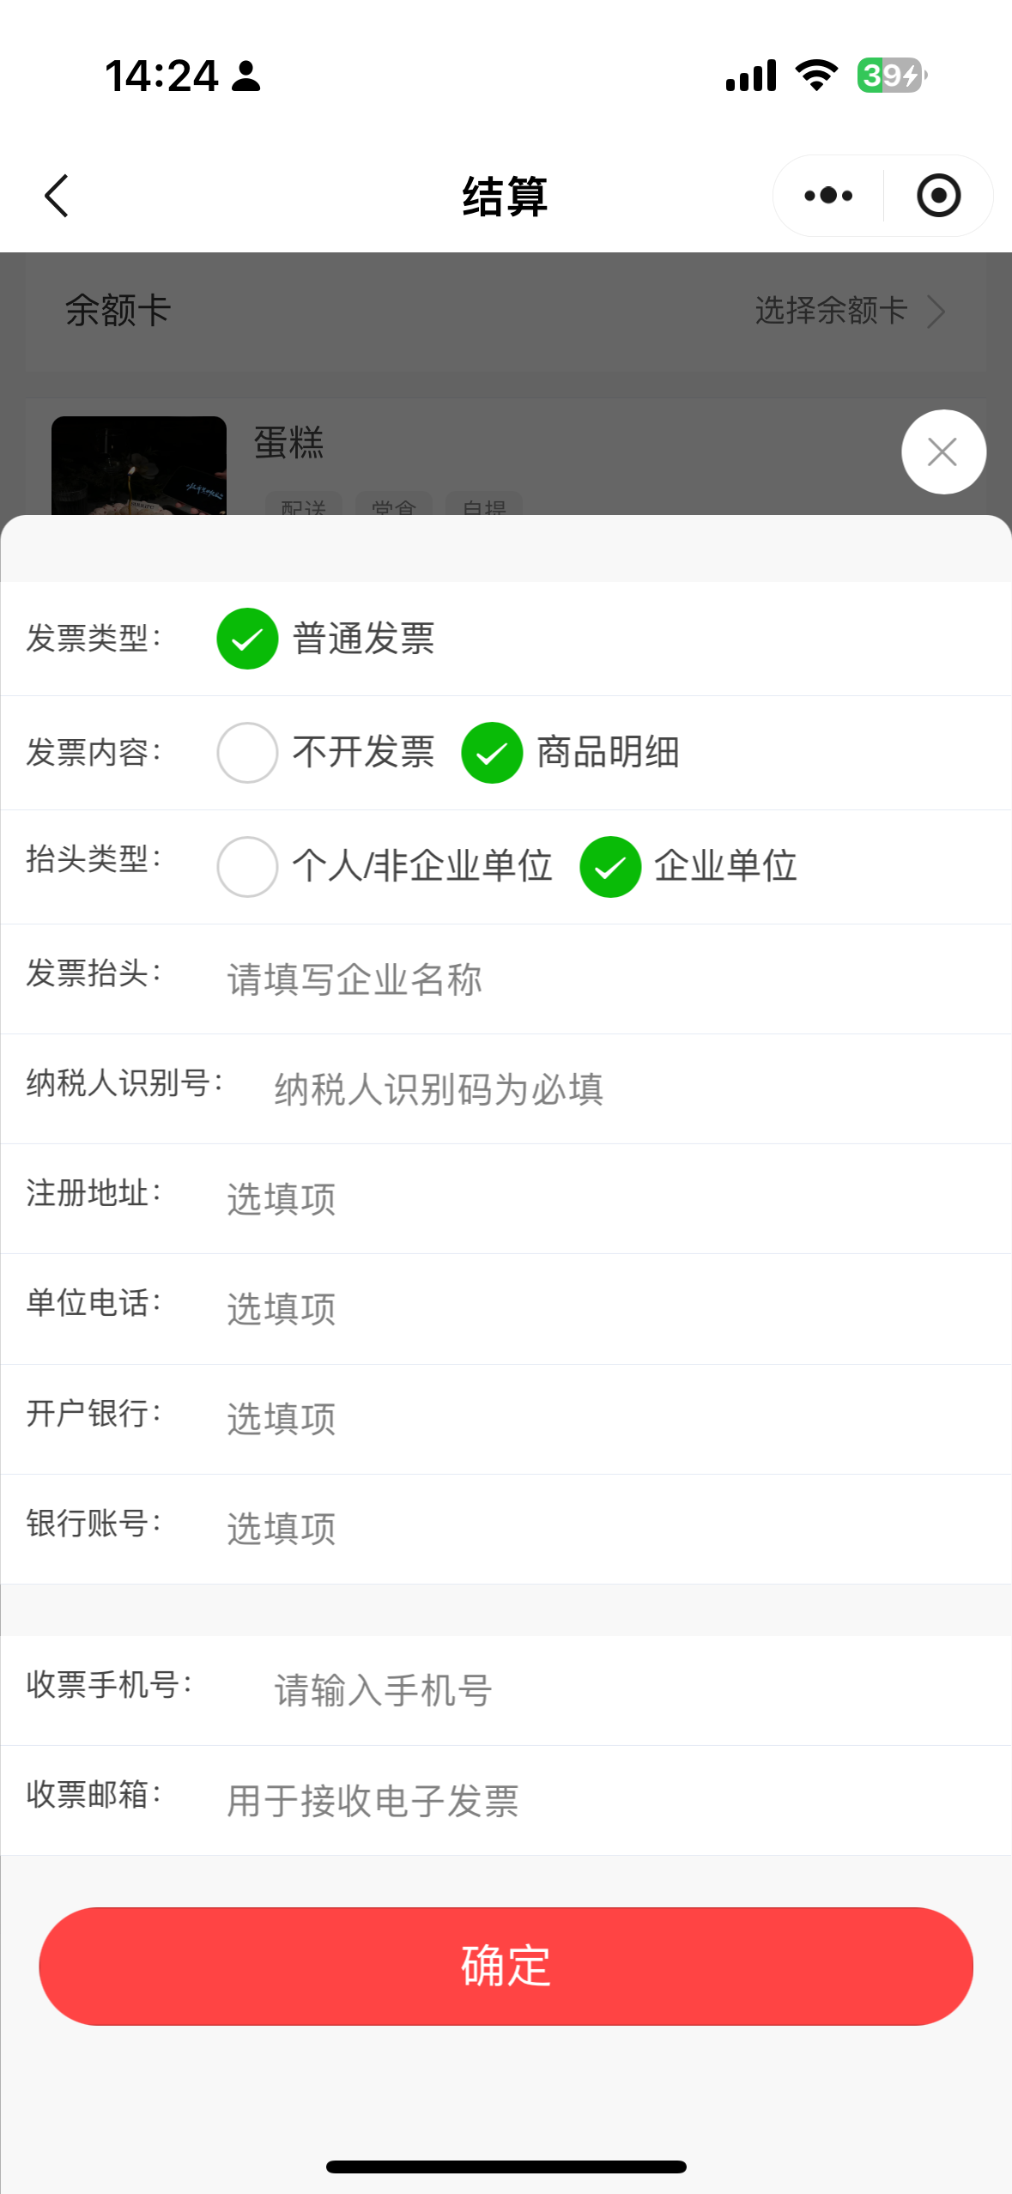The width and height of the screenshot is (1012, 2194).
Task: Expand 选择余额卡 chevron
Action: 936,311
